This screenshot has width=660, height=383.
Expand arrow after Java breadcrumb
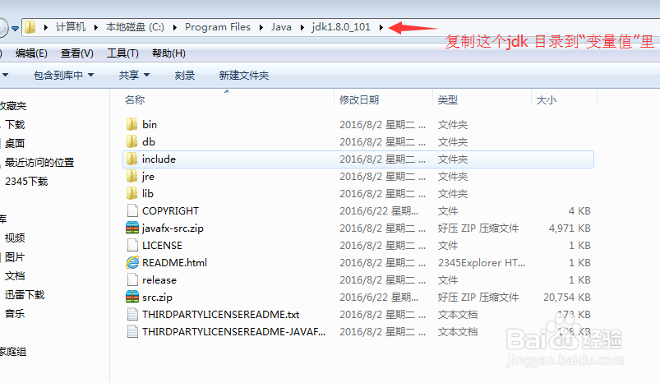click(302, 28)
